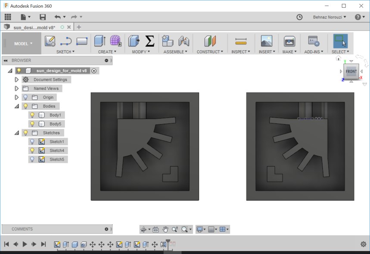
Task: Expand Document Settings node
Action: pyautogui.click(x=16, y=80)
